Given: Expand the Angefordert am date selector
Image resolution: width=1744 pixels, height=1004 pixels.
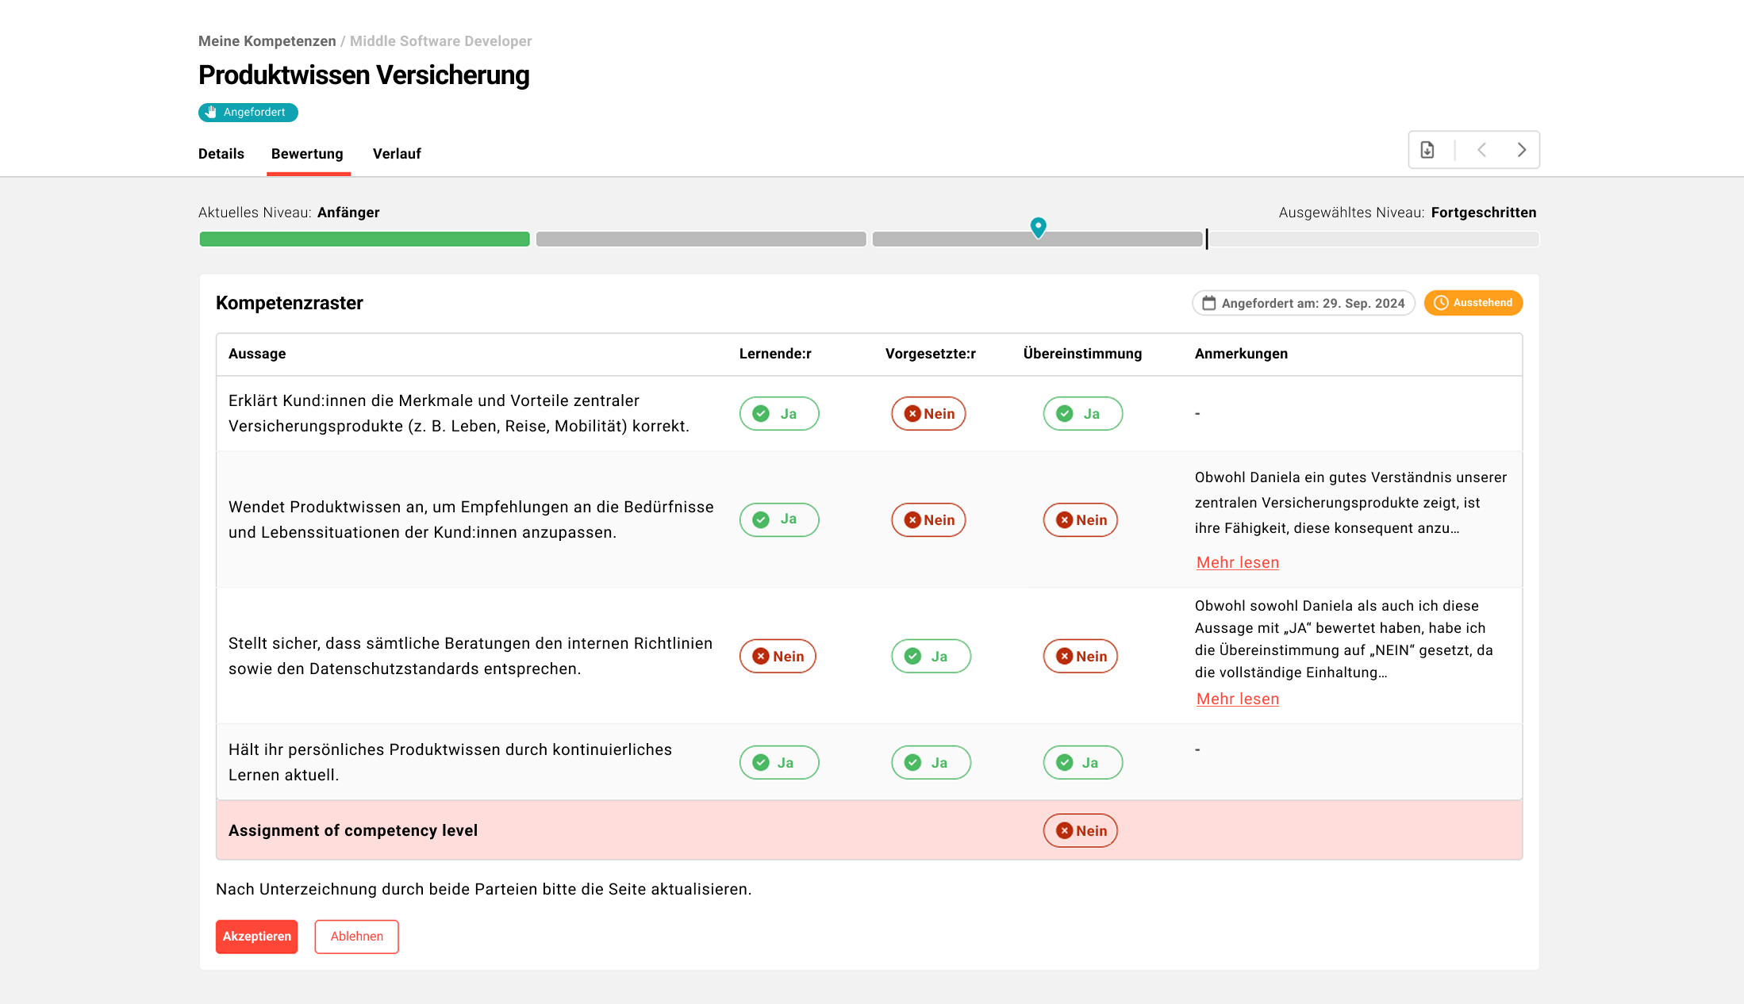Looking at the screenshot, I should pyautogui.click(x=1303, y=303).
